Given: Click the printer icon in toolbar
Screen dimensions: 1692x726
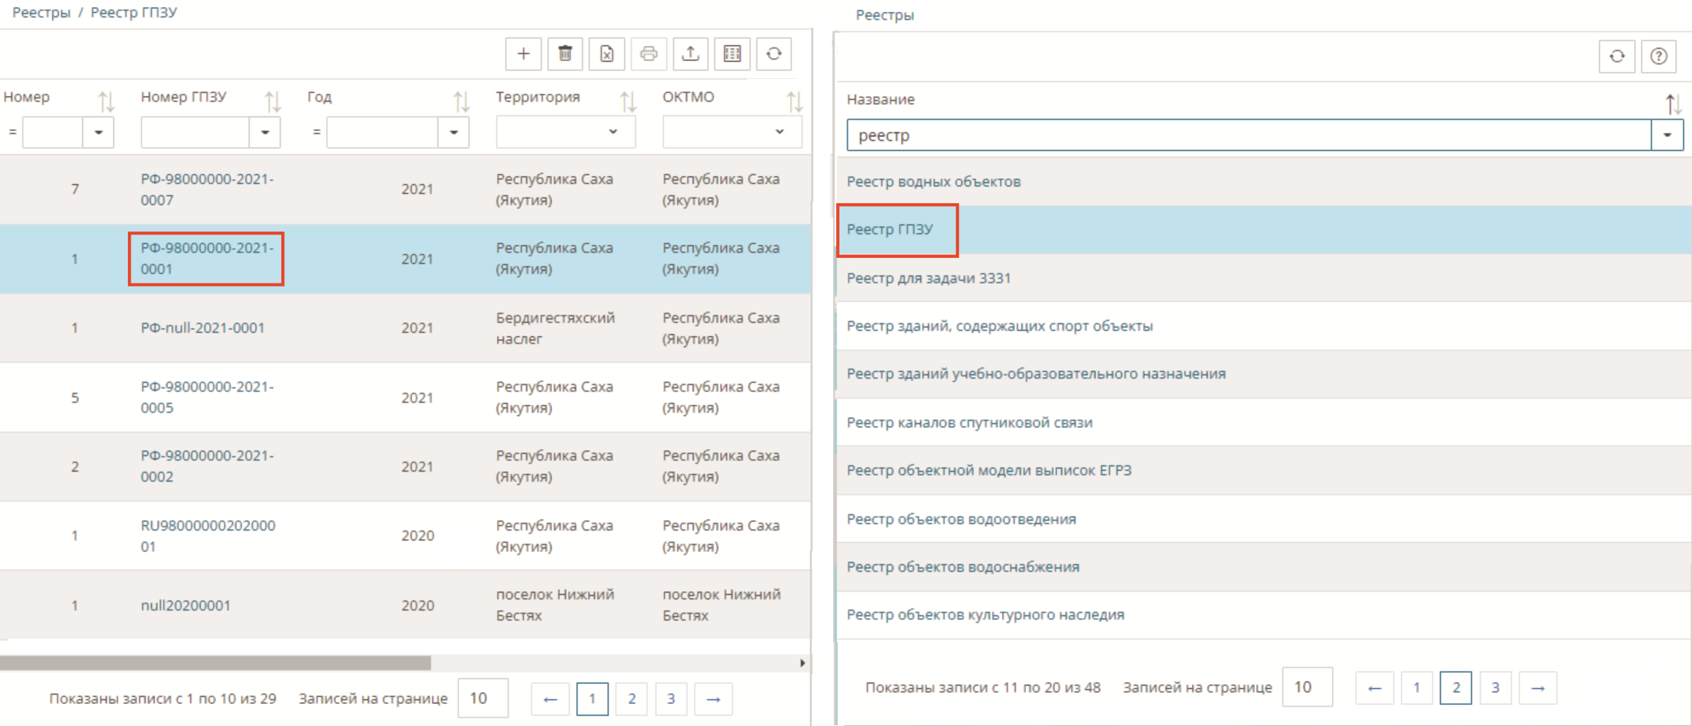Looking at the screenshot, I should pyautogui.click(x=649, y=54).
